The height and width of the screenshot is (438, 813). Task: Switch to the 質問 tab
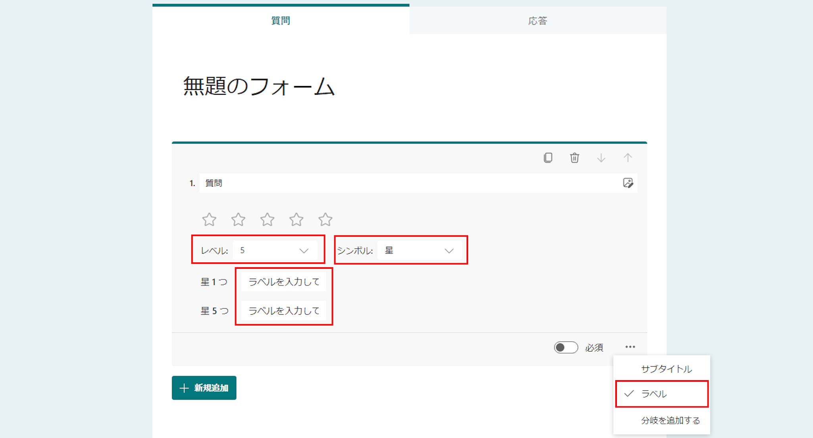[281, 21]
